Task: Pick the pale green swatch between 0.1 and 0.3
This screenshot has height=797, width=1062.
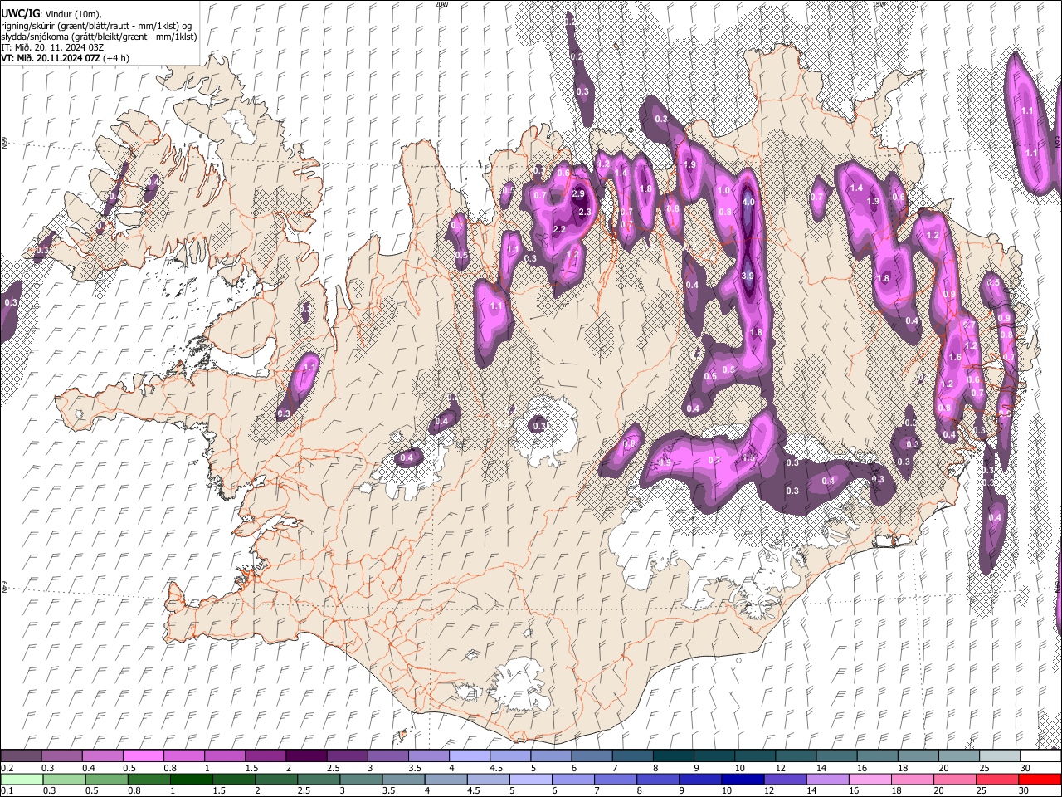Action: click(21, 779)
